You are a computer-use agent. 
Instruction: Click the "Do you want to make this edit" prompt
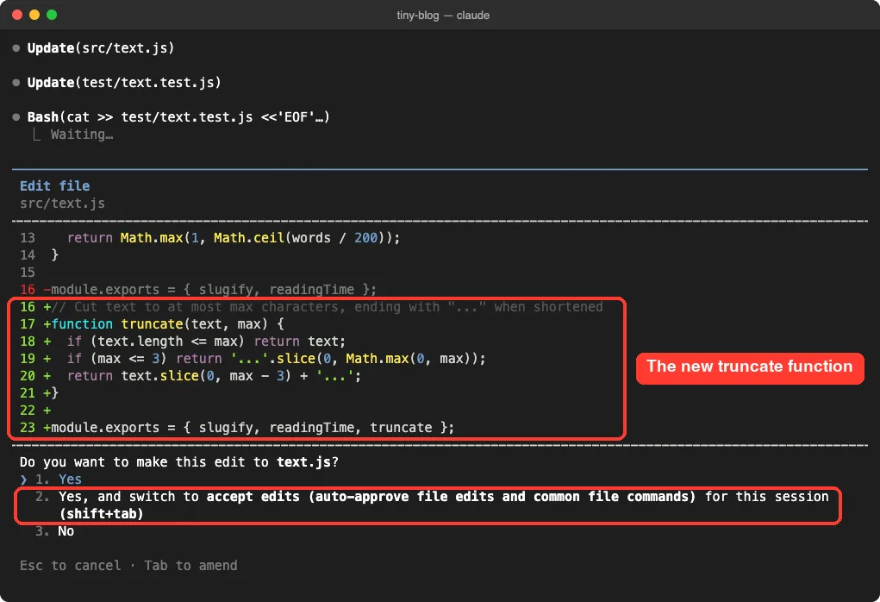[179, 461]
